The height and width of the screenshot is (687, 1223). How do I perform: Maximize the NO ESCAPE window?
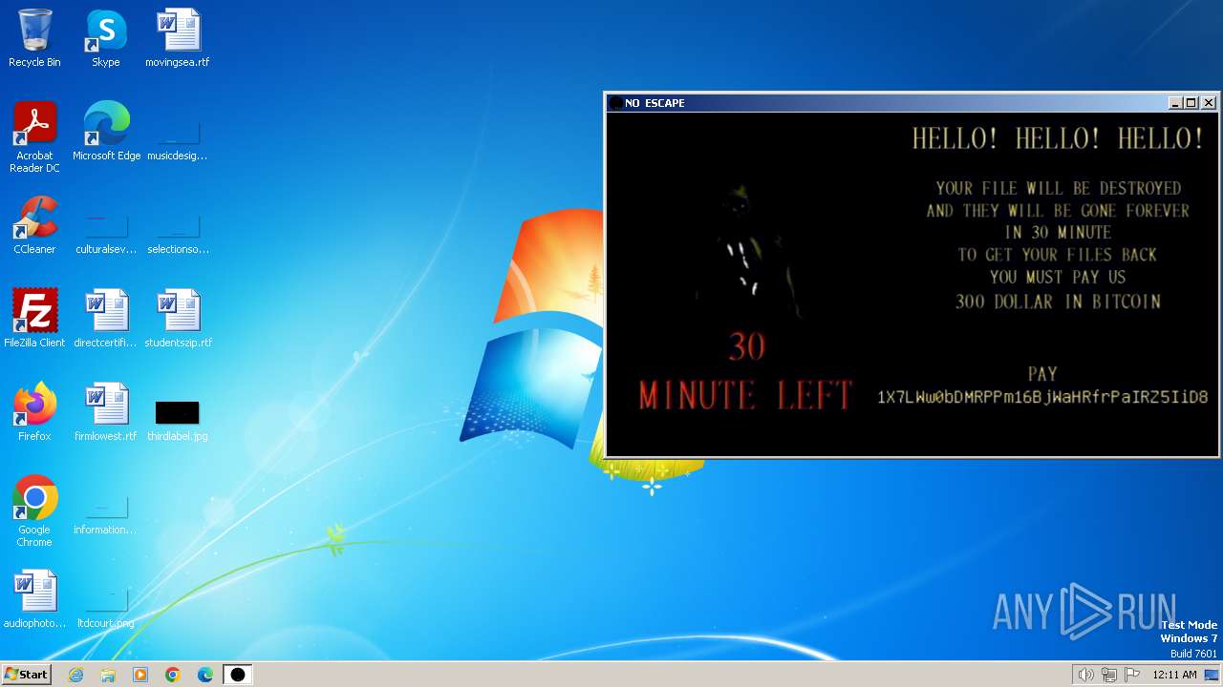point(1191,103)
